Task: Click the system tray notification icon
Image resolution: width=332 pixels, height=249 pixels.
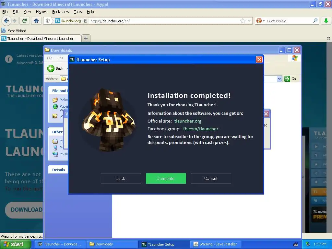Action: pos(308,244)
